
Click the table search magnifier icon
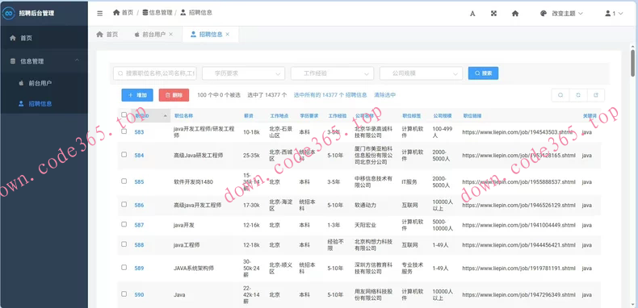(x=560, y=95)
